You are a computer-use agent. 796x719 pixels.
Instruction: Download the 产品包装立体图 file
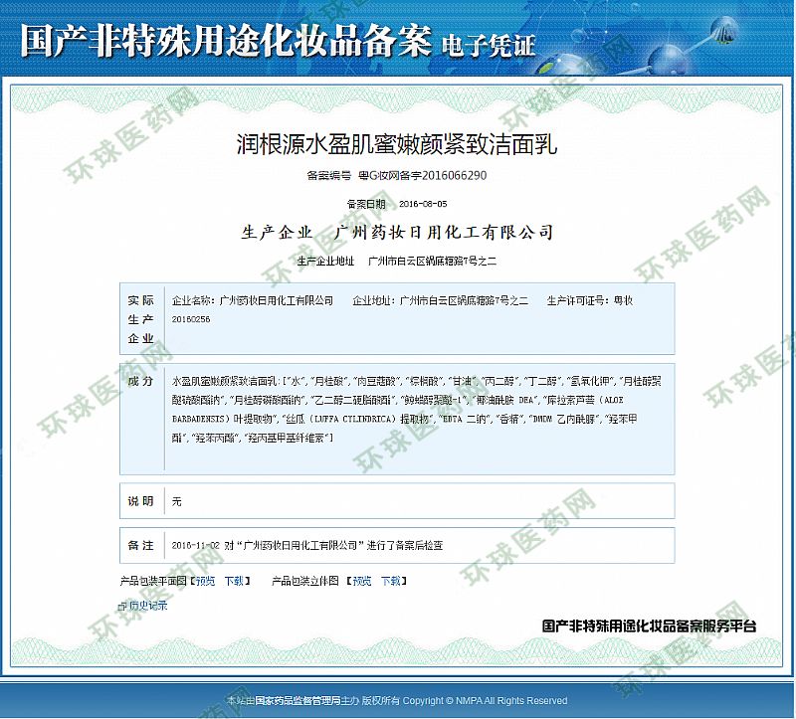(391, 580)
